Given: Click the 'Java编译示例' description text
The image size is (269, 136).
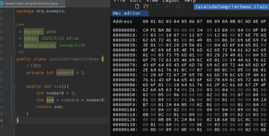Looking at the screenshot, I should [x=72, y=45].
